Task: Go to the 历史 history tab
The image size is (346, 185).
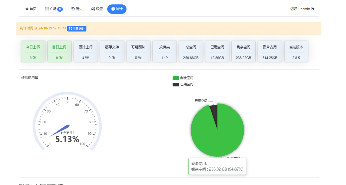Action: (x=77, y=9)
